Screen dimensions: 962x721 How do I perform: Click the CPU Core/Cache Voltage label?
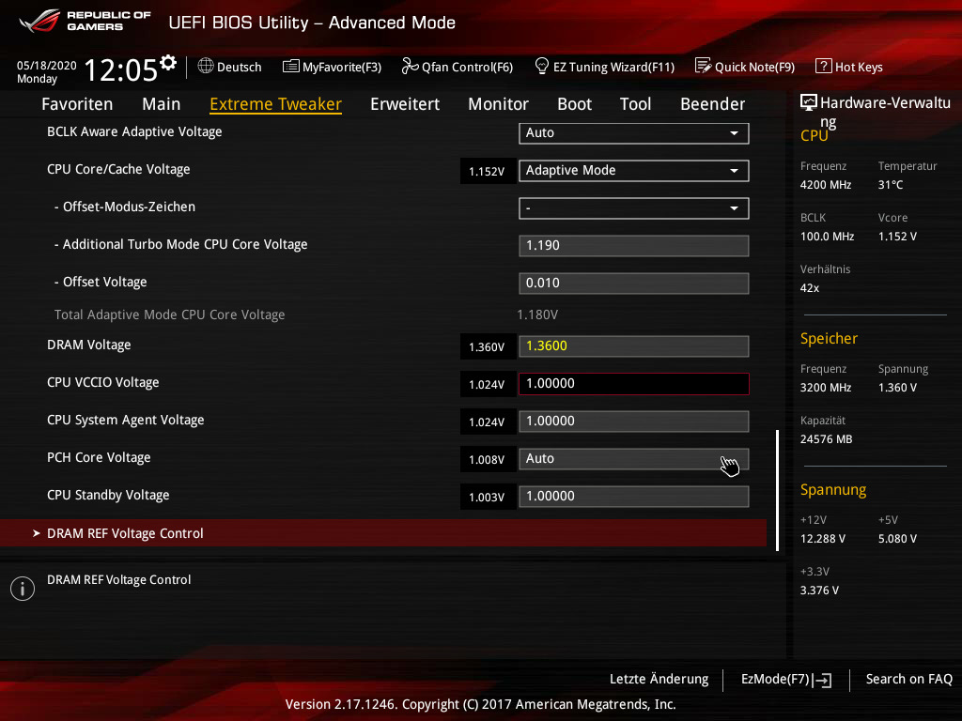(118, 169)
